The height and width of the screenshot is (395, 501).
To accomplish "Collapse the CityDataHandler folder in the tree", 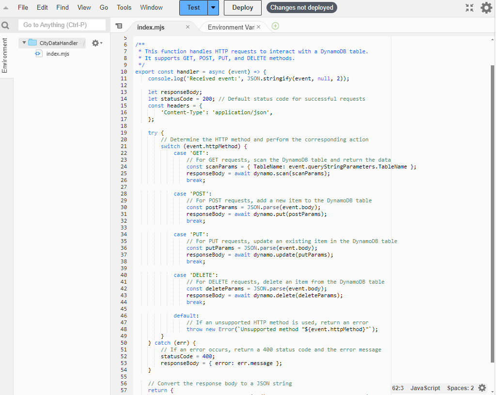I will 24,43.
